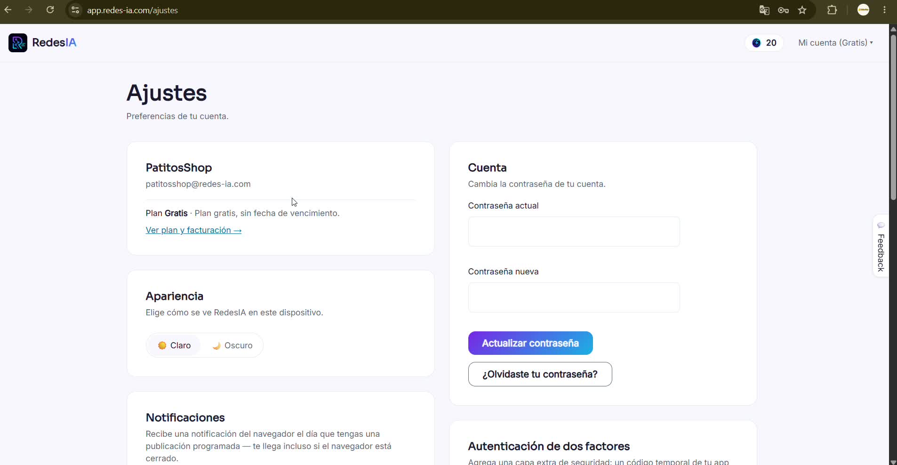897x465 pixels.
Task: Focus the Contraseña actual input field
Action: tap(574, 232)
